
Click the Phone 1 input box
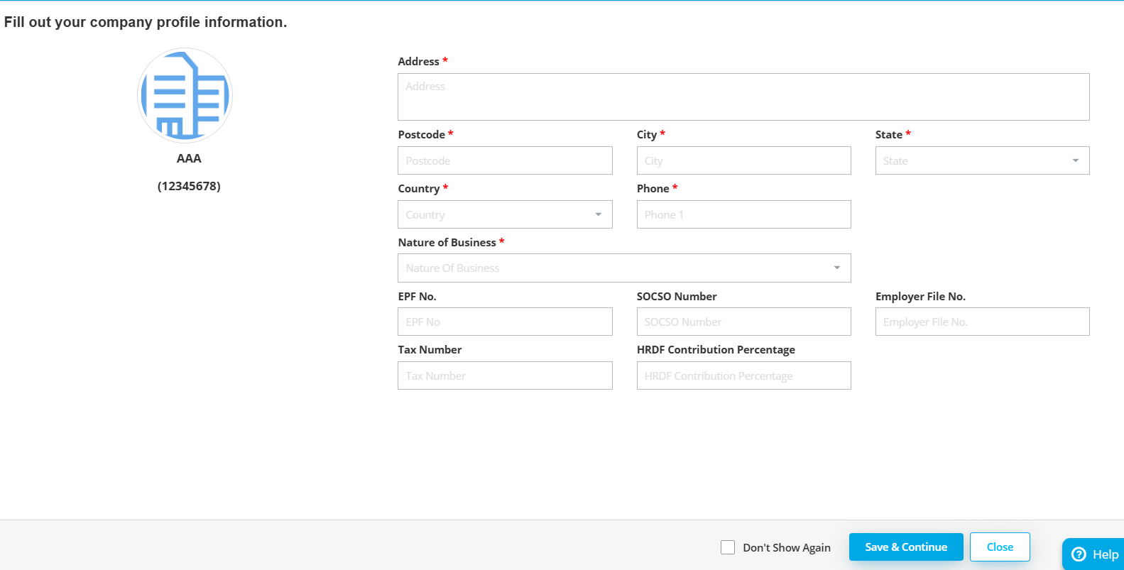[743, 214]
